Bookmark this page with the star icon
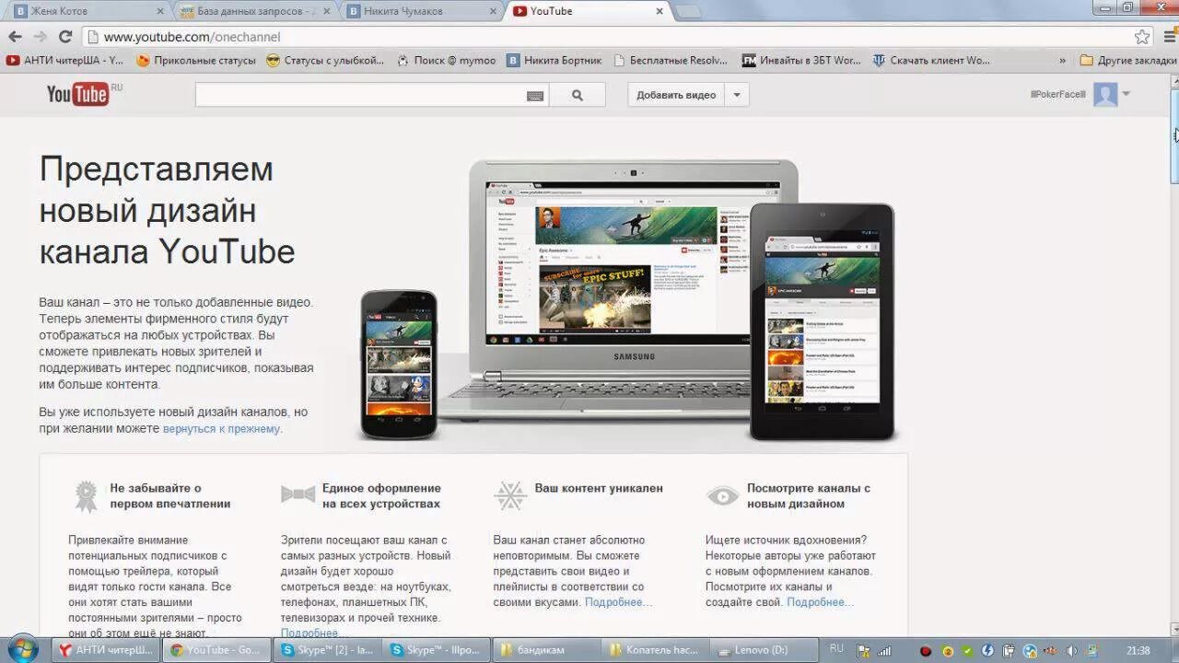The width and height of the screenshot is (1179, 663). coord(1142,37)
